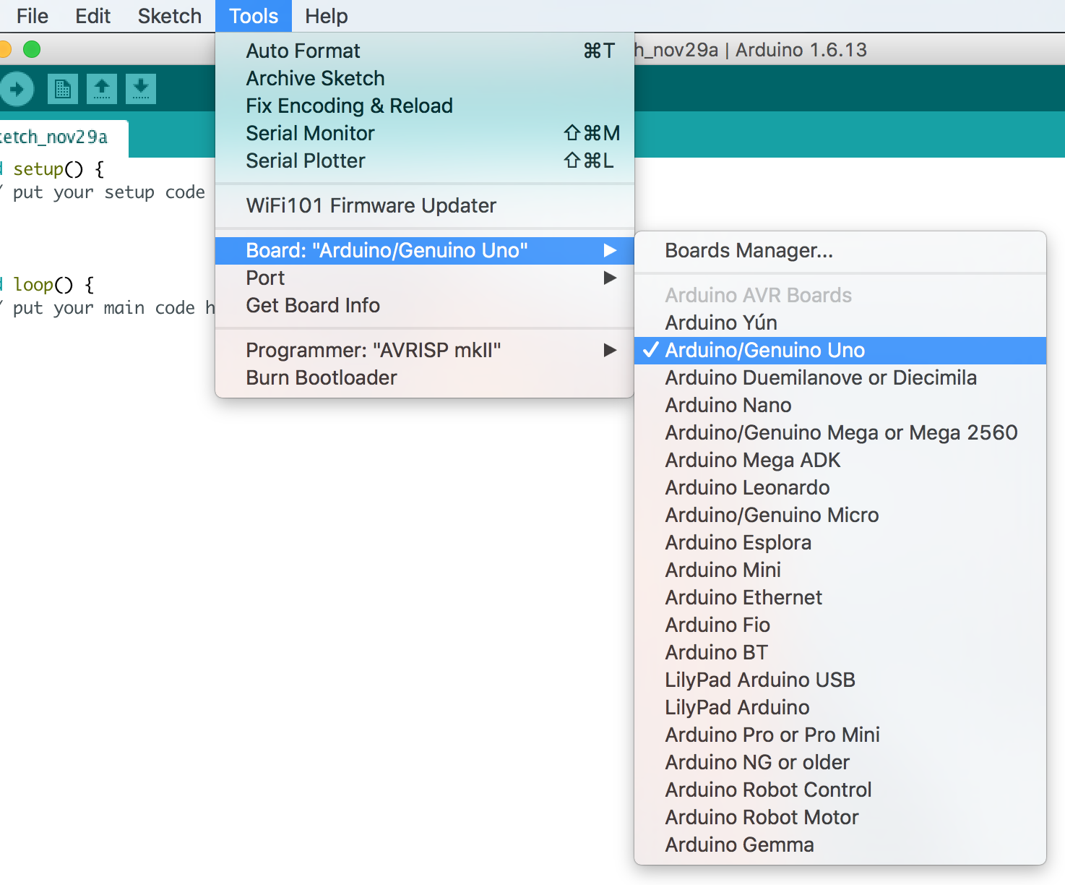Click the Open sketch up-arrow icon
1065x885 pixels.
point(102,89)
